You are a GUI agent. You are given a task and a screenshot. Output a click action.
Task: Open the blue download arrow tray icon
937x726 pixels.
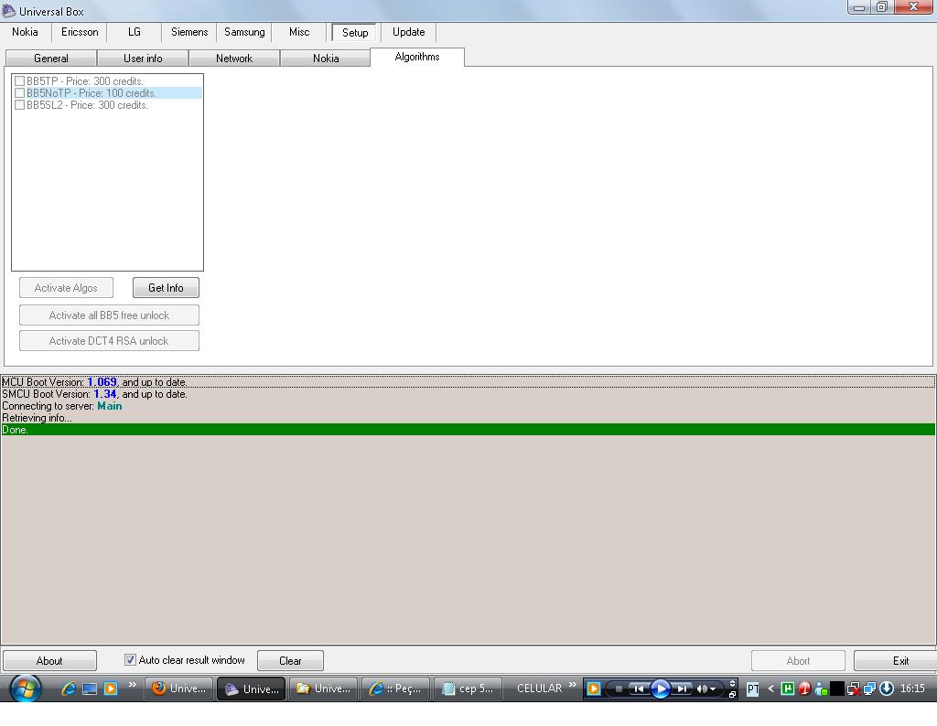[886, 689]
